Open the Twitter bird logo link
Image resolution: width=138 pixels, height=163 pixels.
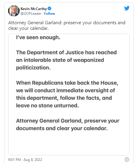pos(127,8)
